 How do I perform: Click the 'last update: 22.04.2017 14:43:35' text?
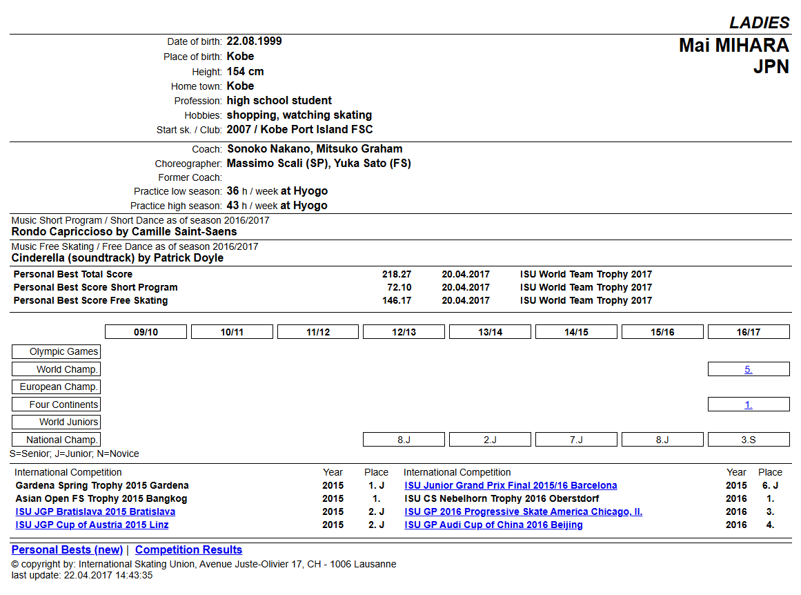[81, 576]
